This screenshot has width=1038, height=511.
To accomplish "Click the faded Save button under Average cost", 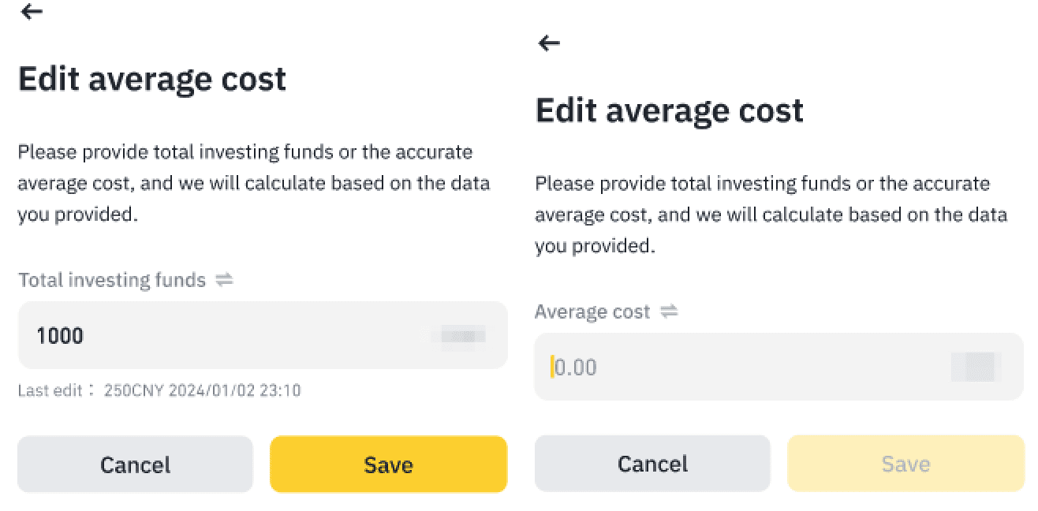I will pos(905,464).
